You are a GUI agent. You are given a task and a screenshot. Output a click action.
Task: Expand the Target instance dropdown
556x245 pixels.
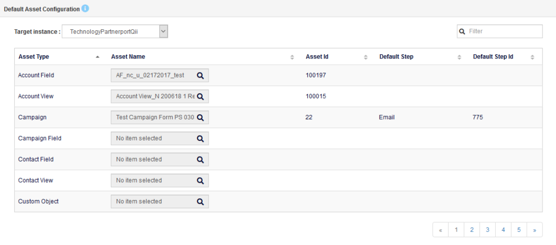(163, 32)
